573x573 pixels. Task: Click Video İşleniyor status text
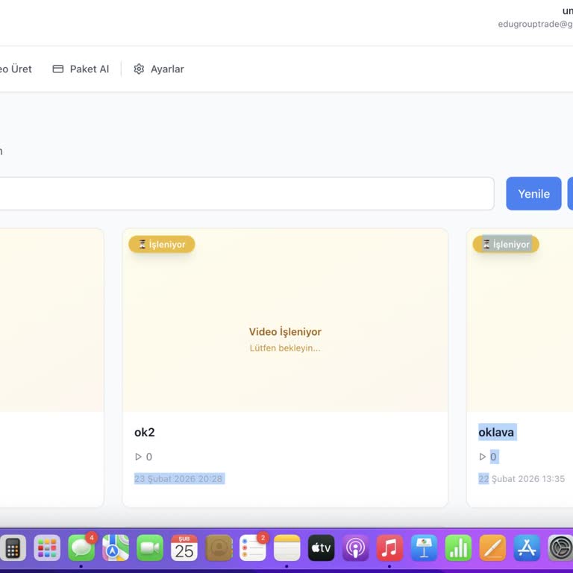pos(285,331)
